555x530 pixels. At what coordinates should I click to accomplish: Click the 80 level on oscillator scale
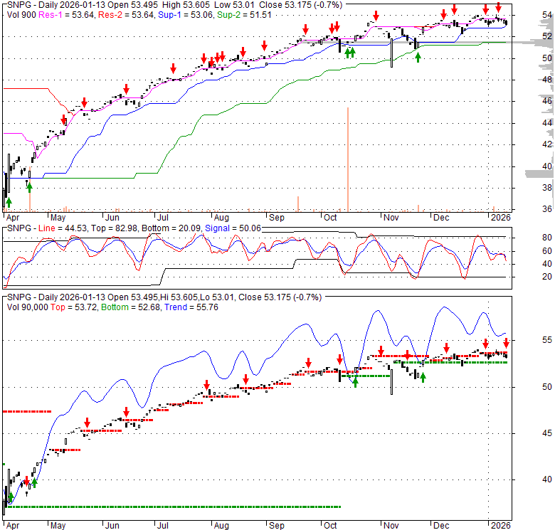point(528,237)
